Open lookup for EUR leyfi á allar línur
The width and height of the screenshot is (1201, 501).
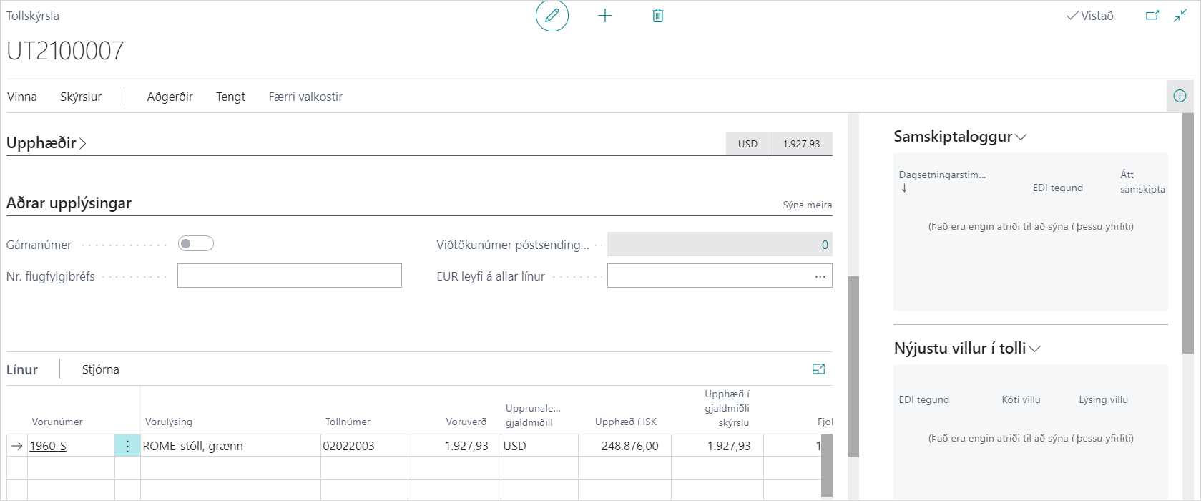pyautogui.click(x=820, y=276)
